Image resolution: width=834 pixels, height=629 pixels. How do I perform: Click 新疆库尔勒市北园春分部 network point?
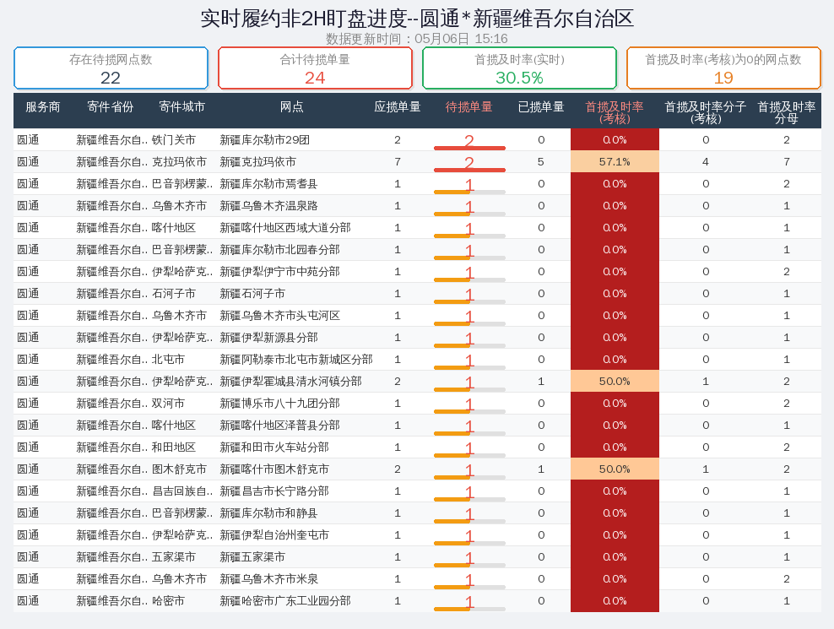(279, 250)
